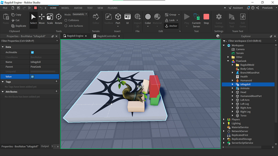Open the Terrain Editor
This screenshot has width=278, height=156.
(96, 19)
